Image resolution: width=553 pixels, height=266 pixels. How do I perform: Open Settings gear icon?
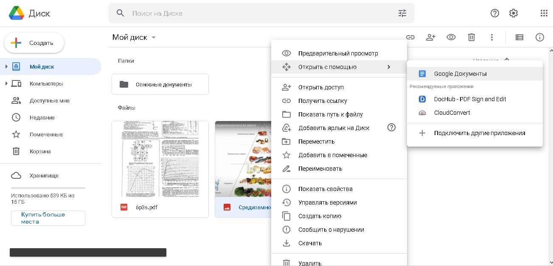[x=514, y=13]
